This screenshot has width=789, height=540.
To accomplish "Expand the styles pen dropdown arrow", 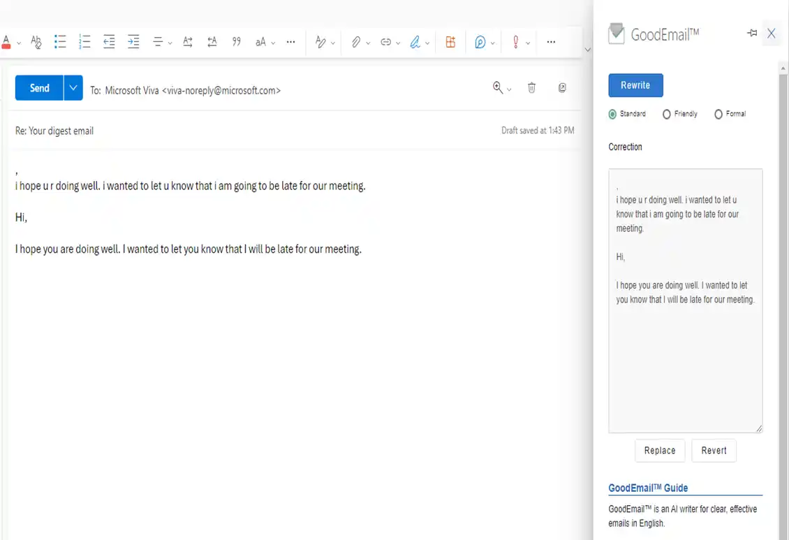I will (x=332, y=43).
